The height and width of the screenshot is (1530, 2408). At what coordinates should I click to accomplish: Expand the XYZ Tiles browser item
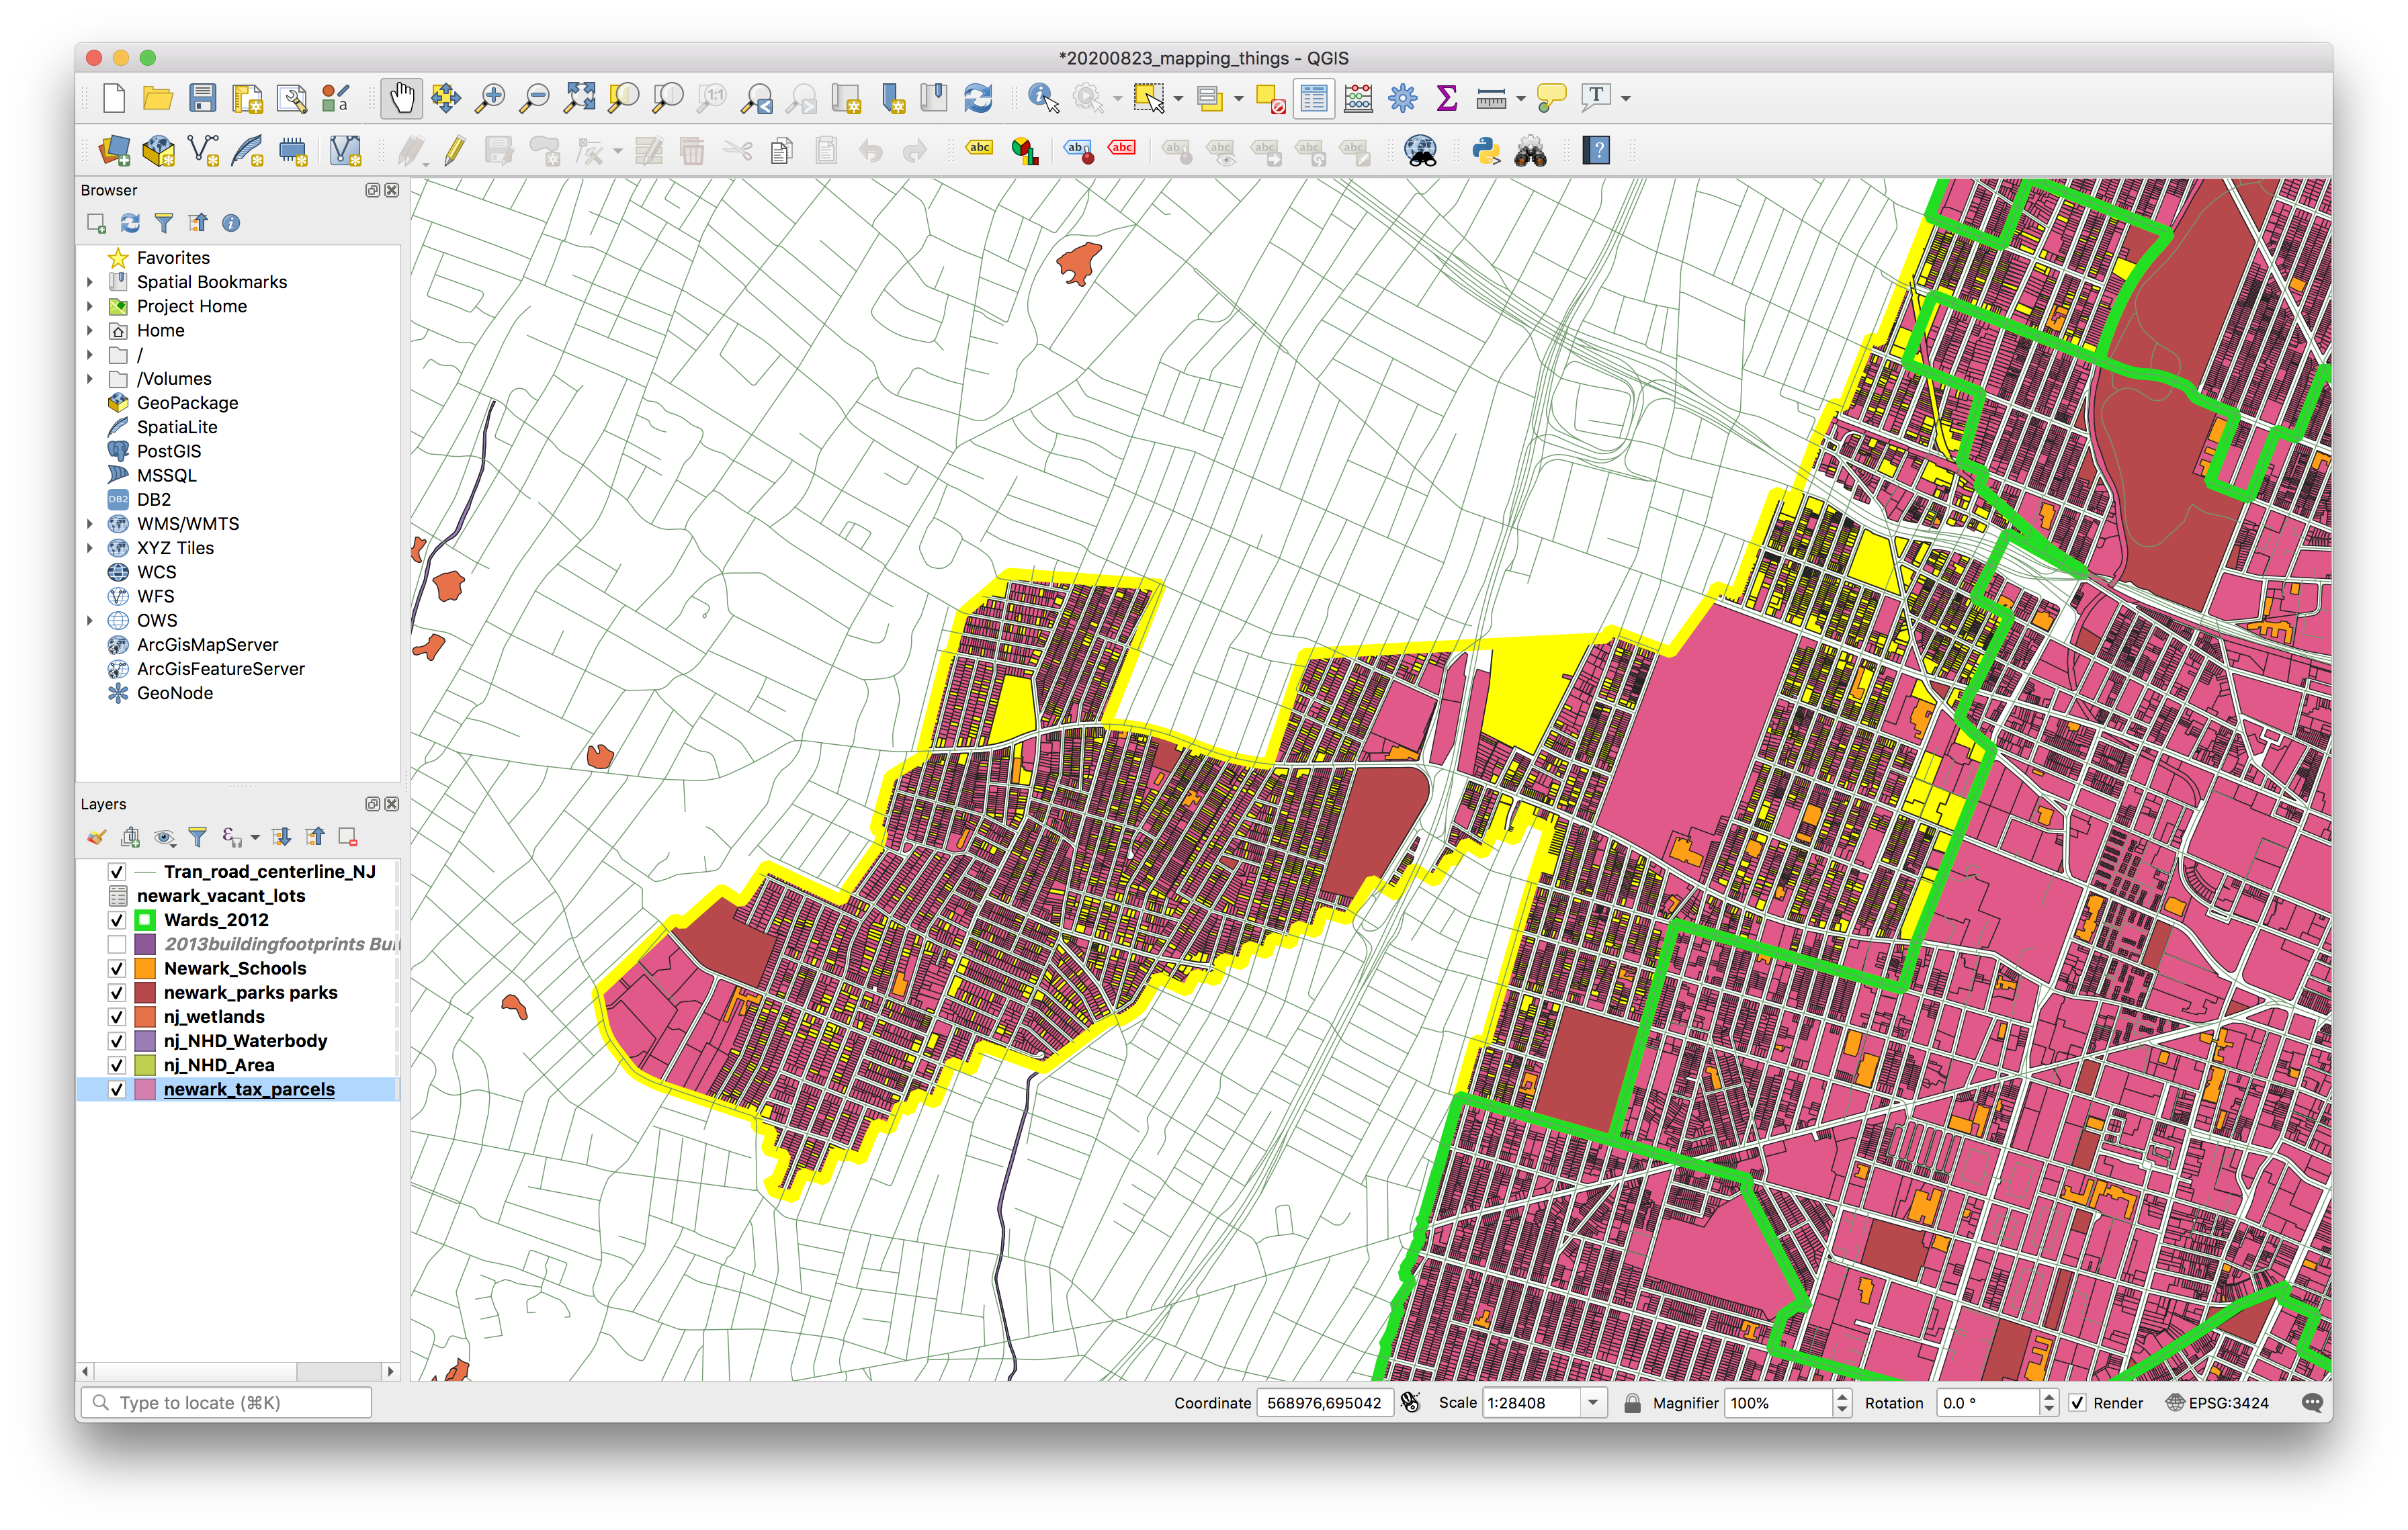tap(90, 549)
